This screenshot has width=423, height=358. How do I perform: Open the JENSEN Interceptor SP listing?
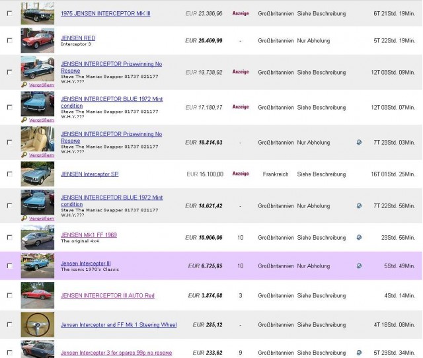(90, 174)
